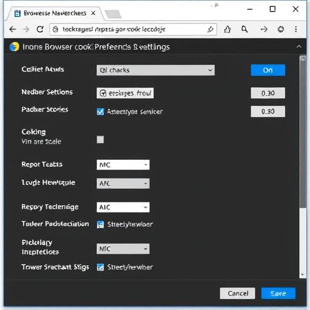Click the round extension icon in toolbar
This screenshot has width=310, height=310.
pyautogui.click(x=281, y=30)
